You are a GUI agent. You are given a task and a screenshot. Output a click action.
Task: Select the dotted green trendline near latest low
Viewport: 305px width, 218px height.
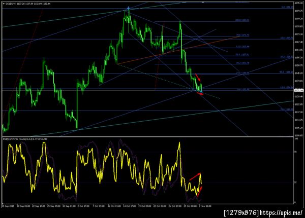coord(168,82)
